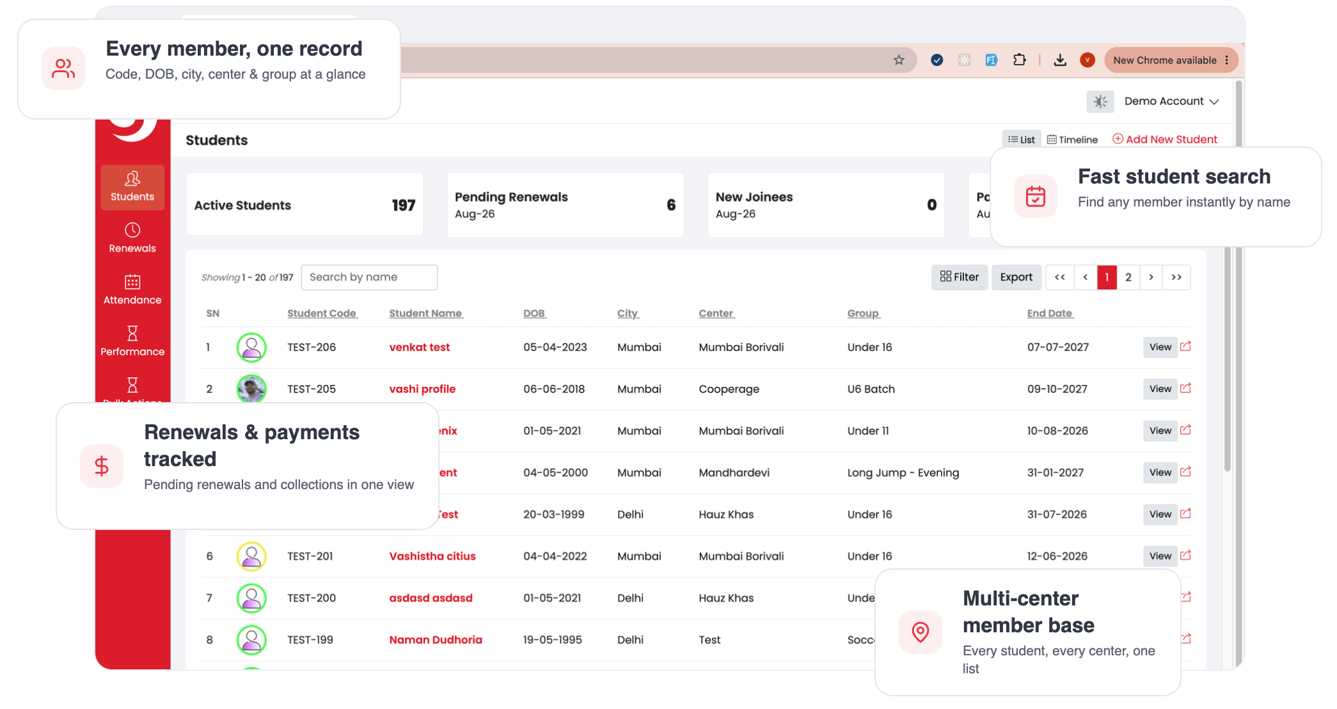
Task: Focus the Search by name field
Action: (369, 277)
